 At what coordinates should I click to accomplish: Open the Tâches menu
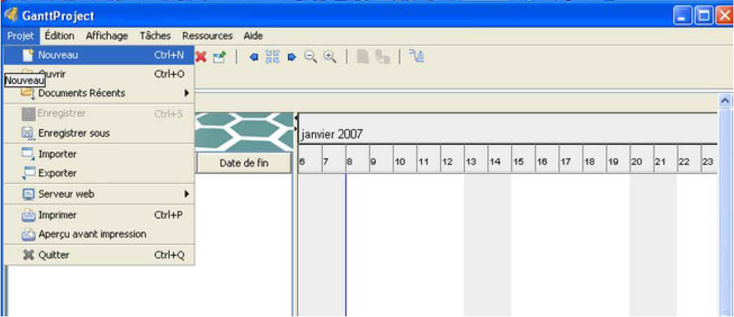tap(155, 36)
